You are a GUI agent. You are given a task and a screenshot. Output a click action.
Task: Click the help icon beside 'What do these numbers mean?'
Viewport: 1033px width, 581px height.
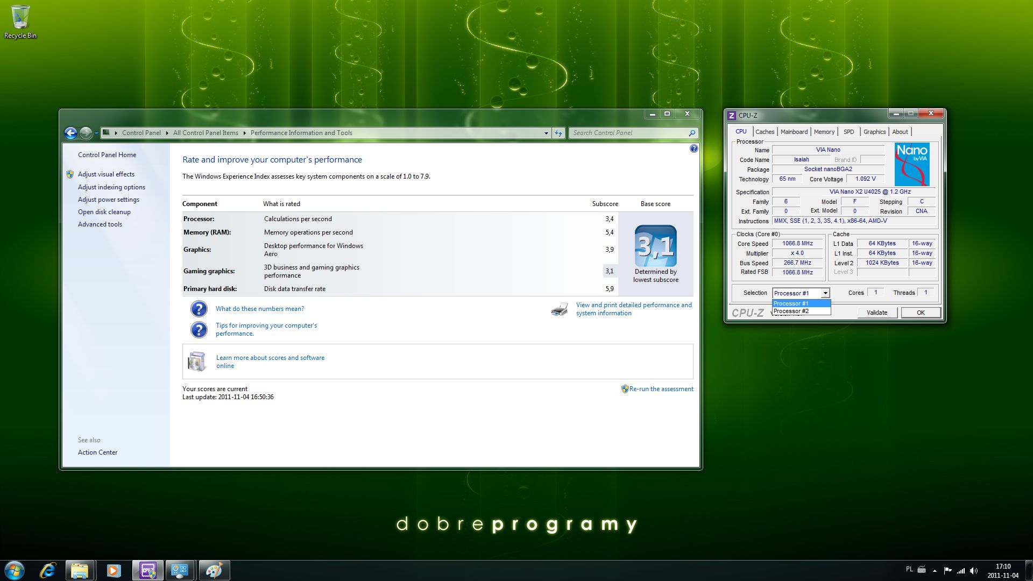coord(199,309)
